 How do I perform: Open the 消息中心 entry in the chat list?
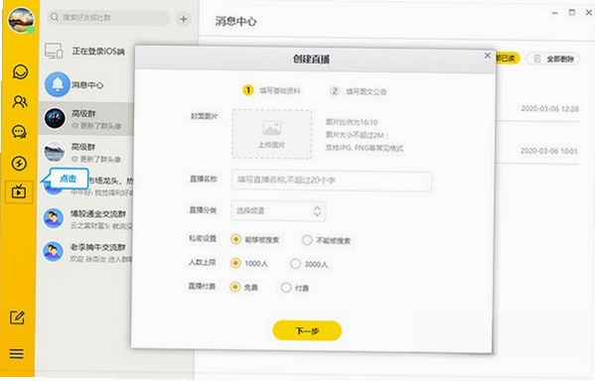click(x=86, y=84)
